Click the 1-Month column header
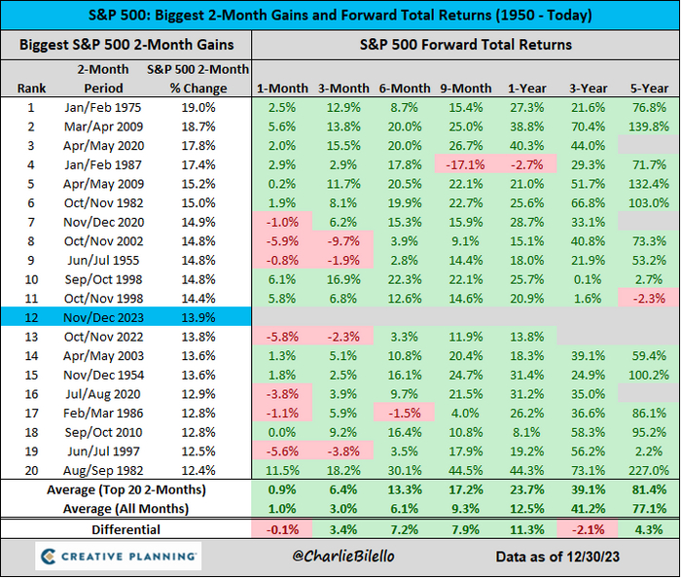681x578 pixels. tap(282, 88)
